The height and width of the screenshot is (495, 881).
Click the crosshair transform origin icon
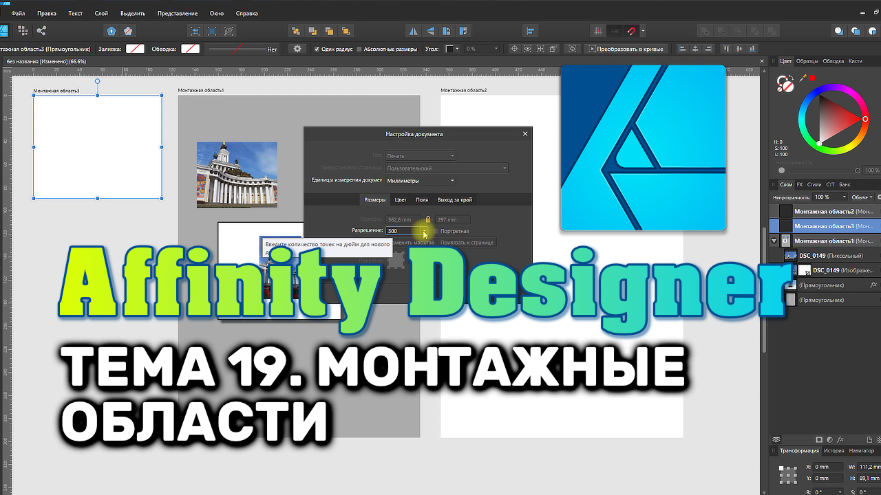515,49
